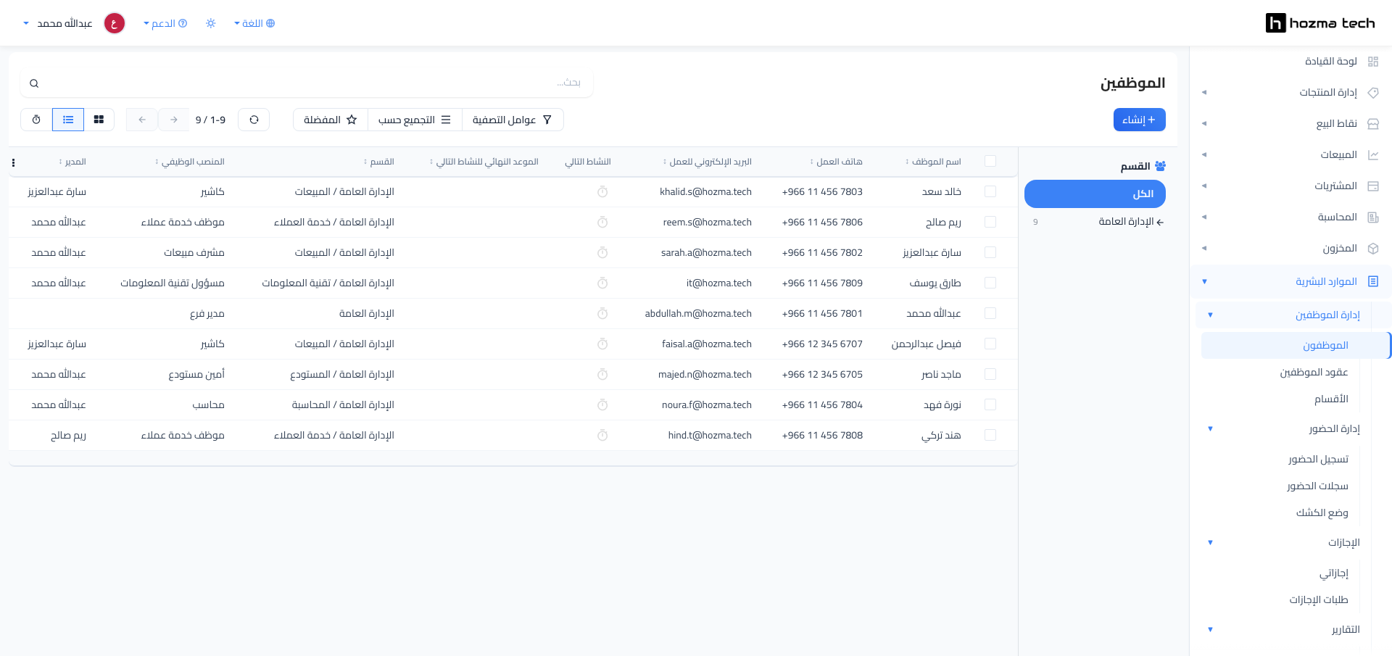Select الكل department filter
This screenshot has height=656, width=1392.
click(1095, 194)
